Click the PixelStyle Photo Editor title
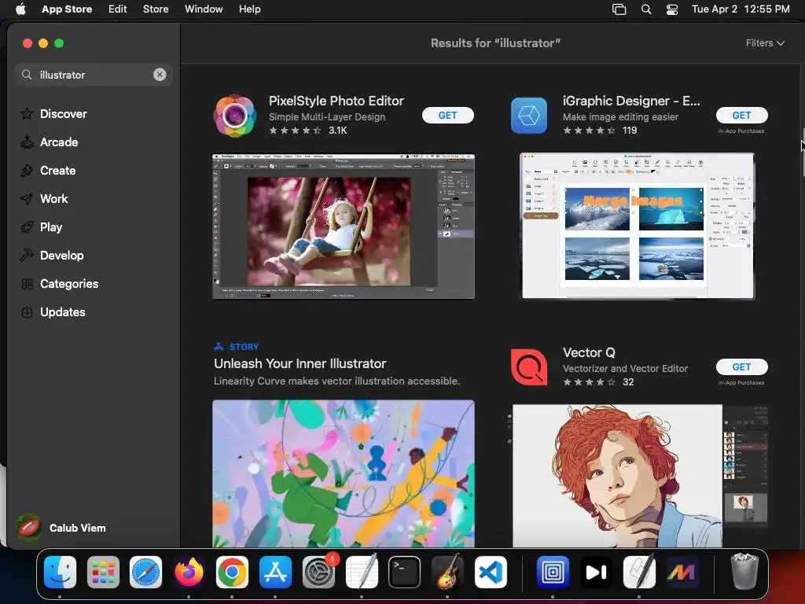805x604 pixels. coord(336,101)
